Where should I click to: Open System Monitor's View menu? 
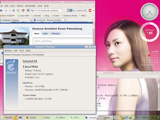pyautogui.click(x=22, y=51)
